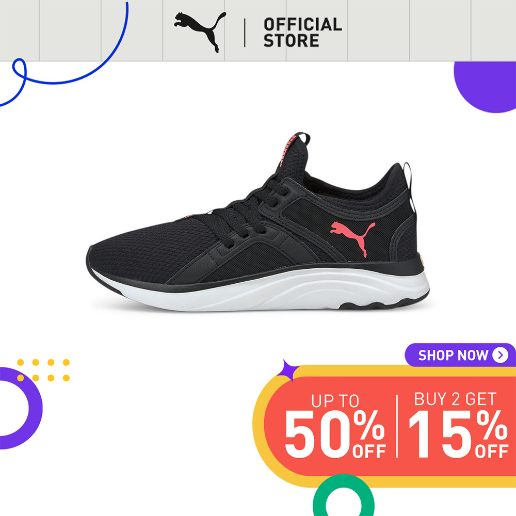Click the yellow dots pattern
The image size is (516, 516).
(43, 370)
